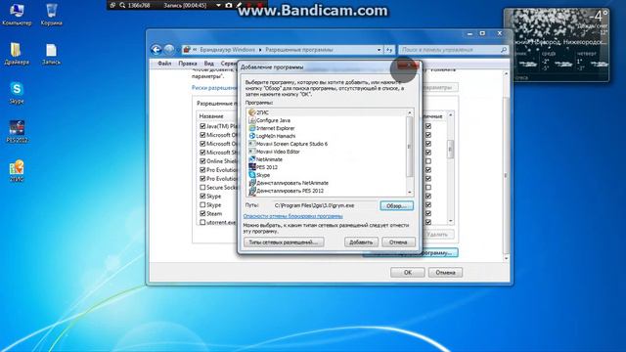626x352 pixels.
Task: Click Брандмауэр Windows breadcrumb
Action: tap(227, 50)
